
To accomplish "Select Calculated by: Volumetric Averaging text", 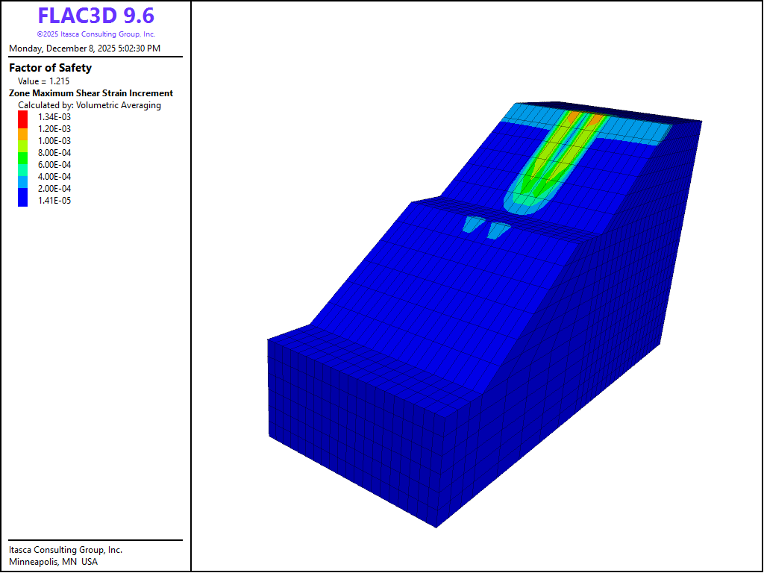I will pyautogui.click(x=90, y=105).
